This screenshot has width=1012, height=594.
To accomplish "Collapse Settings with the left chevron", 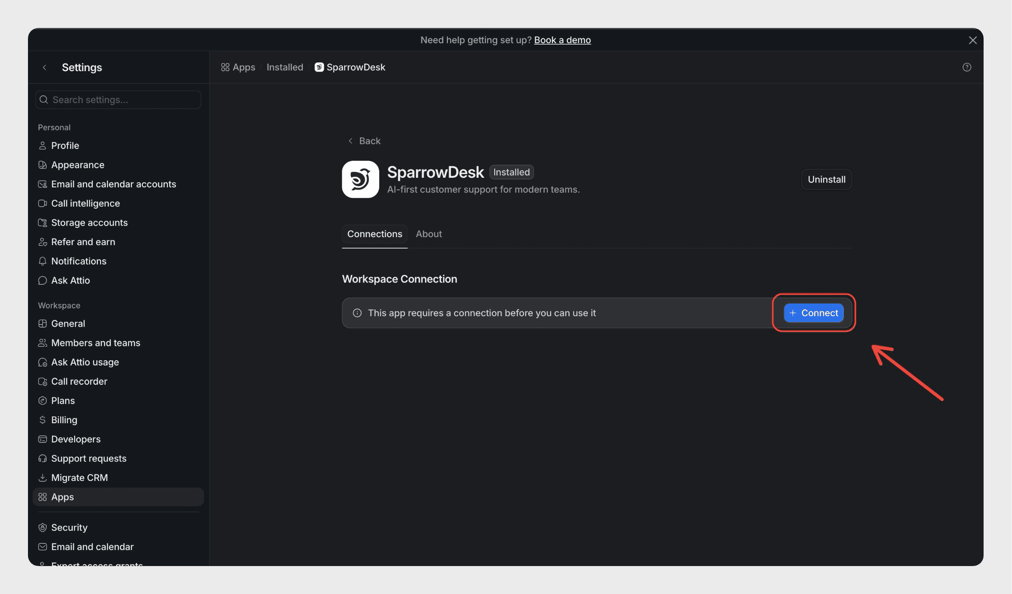I will pos(45,67).
